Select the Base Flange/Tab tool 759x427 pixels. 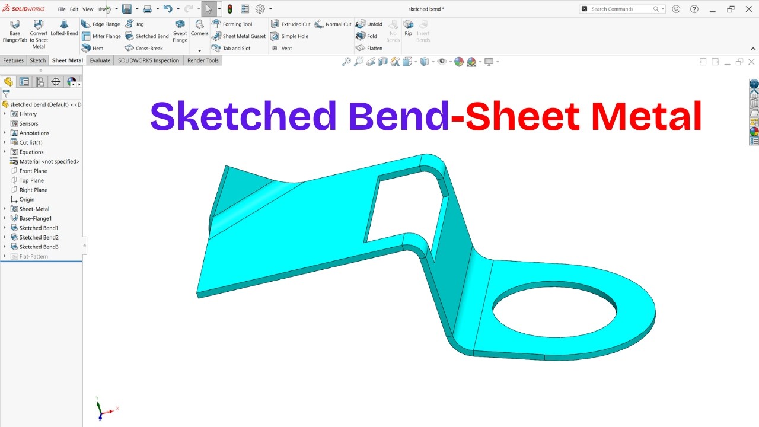15,31
